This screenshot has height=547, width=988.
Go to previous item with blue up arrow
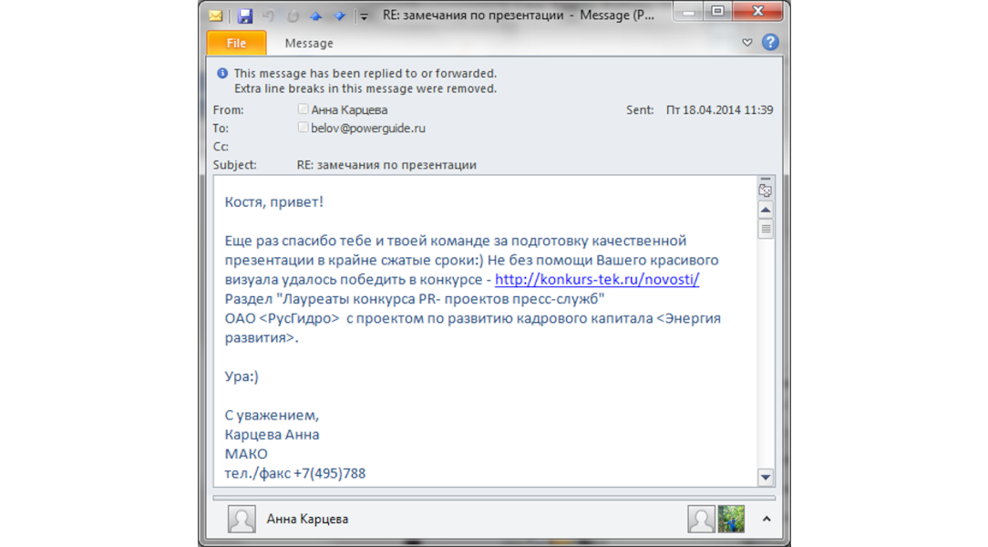pyautogui.click(x=315, y=15)
